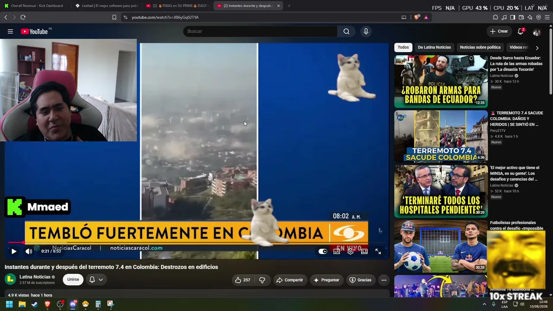Screen dimensions: 553x311
Task: Open the Futbolistas profesionales video thumbnail
Action: tap(441, 246)
